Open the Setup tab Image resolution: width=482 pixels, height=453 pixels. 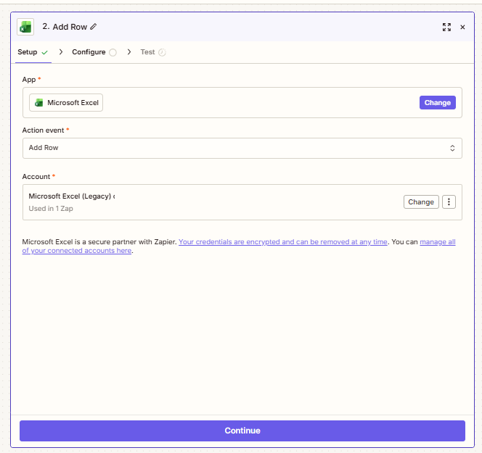(x=33, y=52)
